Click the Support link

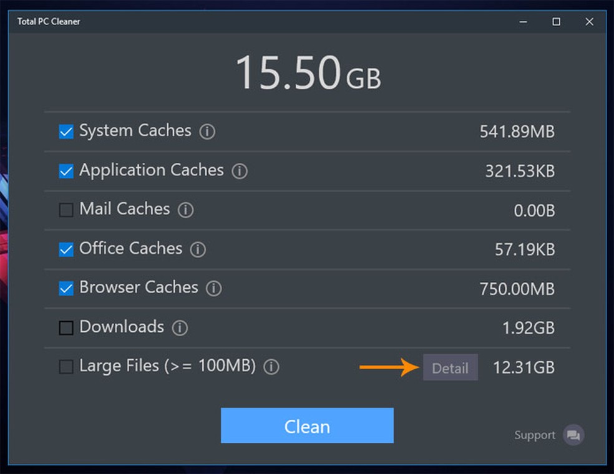click(535, 435)
